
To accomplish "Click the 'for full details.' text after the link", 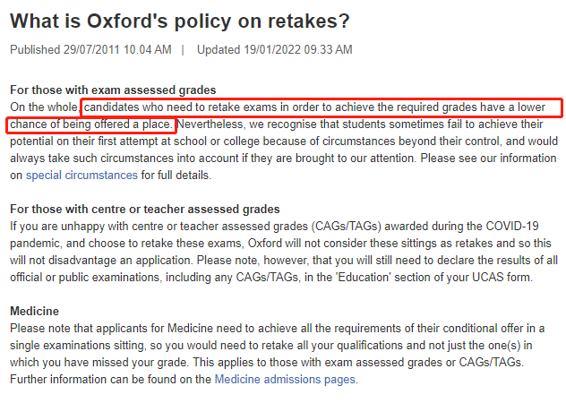I will coord(176,176).
